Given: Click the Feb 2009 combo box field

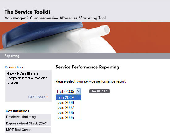Looking at the screenshot, I should (x=68, y=91).
